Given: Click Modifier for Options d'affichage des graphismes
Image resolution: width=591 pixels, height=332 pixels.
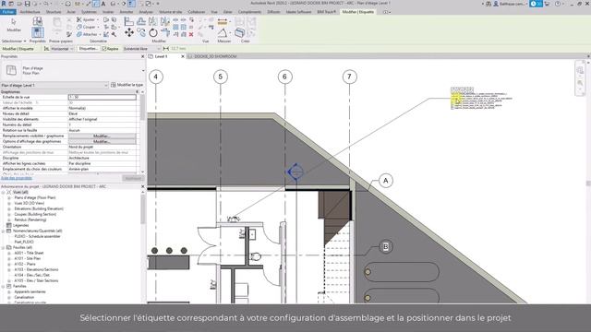Looking at the screenshot, I should point(102,141).
